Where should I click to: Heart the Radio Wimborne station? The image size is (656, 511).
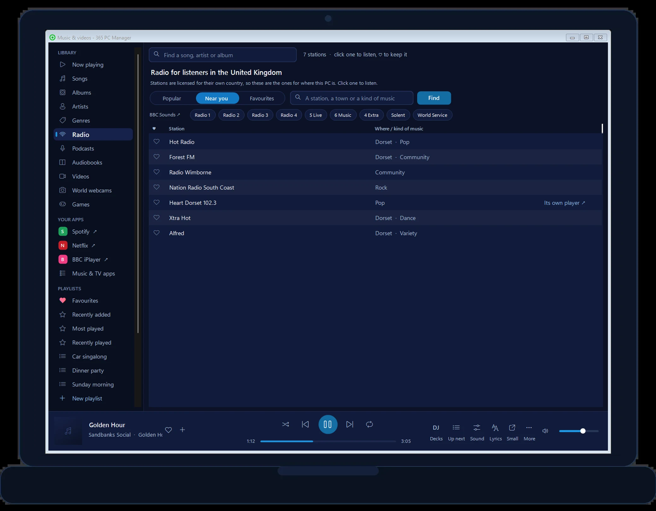point(156,172)
